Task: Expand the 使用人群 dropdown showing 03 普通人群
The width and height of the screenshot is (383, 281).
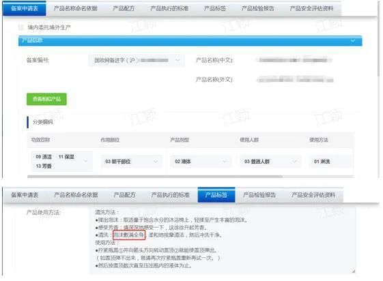Action: [270, 162]
